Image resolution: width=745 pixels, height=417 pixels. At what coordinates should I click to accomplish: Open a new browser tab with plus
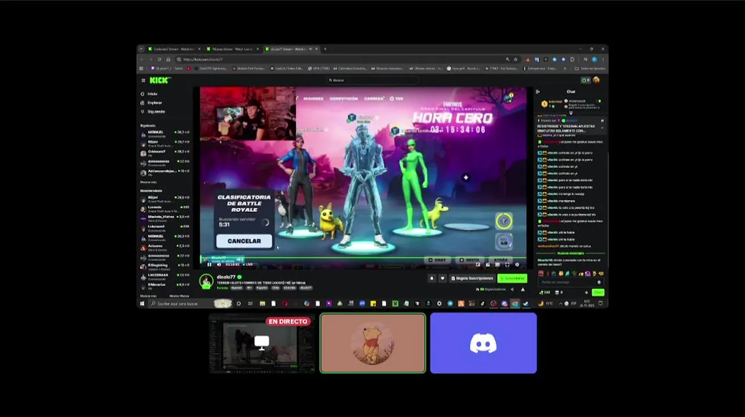(x=325, y=49)
